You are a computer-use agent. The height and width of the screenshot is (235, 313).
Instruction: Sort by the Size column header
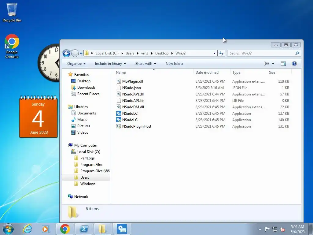272,72
